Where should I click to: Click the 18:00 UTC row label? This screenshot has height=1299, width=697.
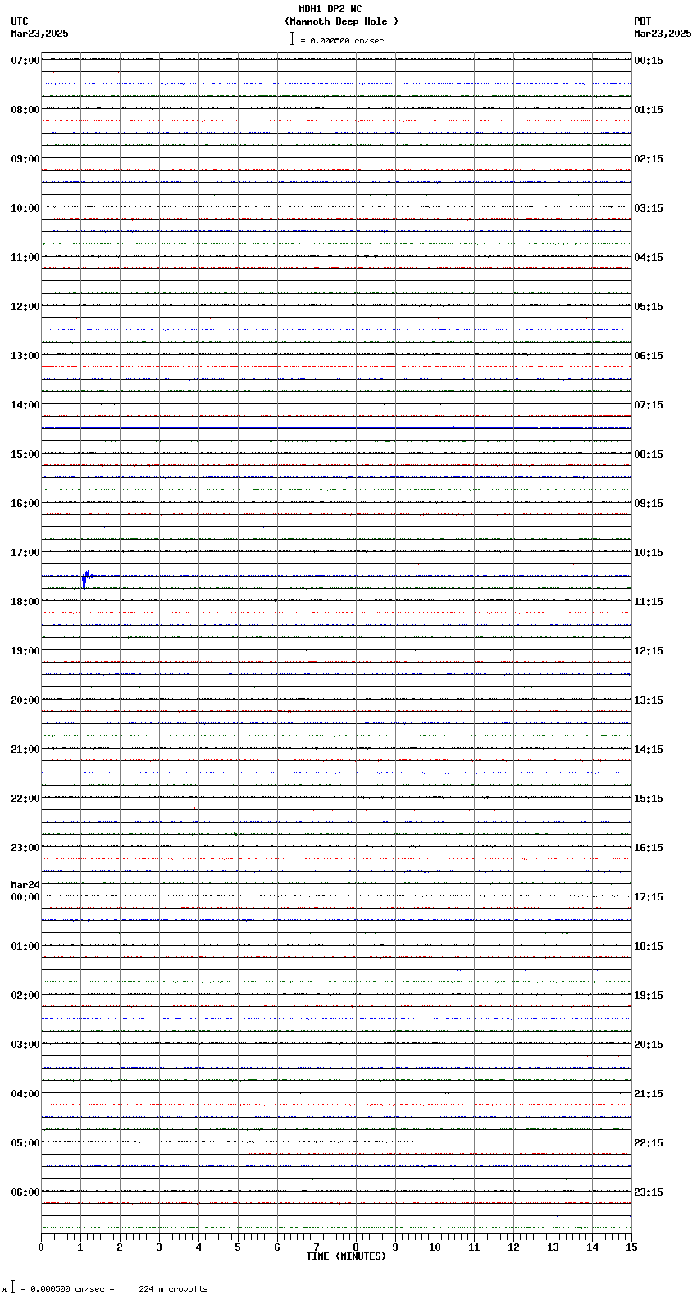click(25, 602)
